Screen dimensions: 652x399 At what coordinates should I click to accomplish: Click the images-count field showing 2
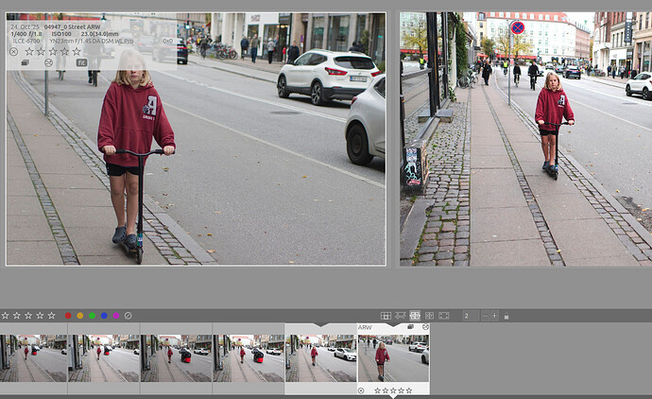coord(471,316)
